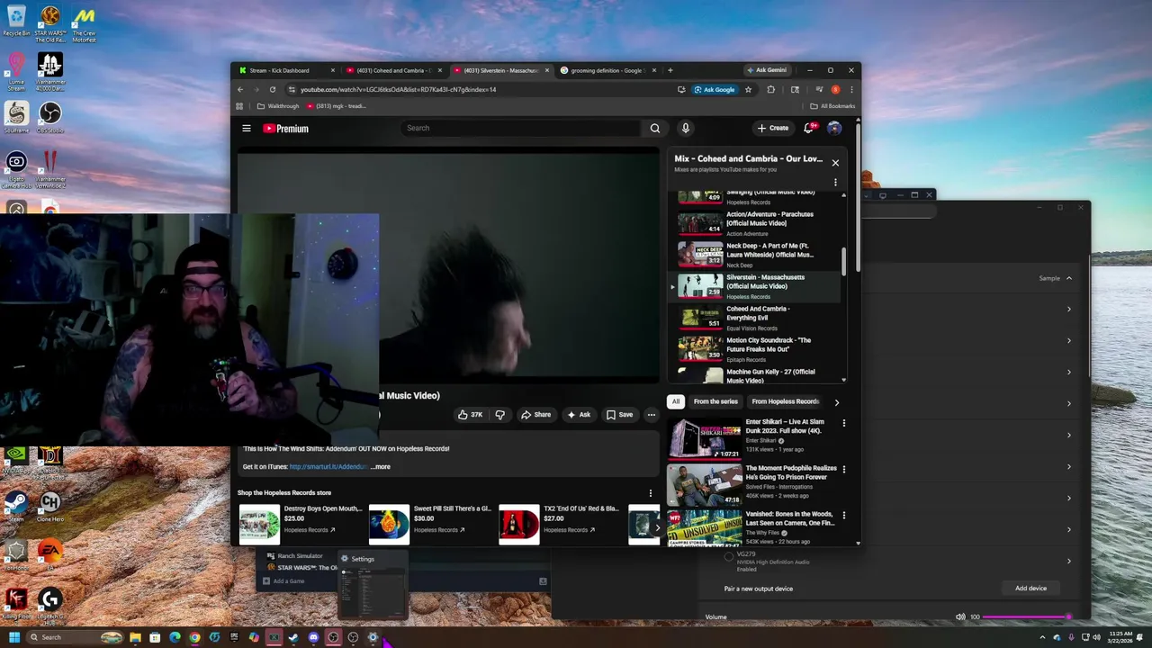
Task: Mute volume speaker icon in Settings
Action: click(960, 616)
